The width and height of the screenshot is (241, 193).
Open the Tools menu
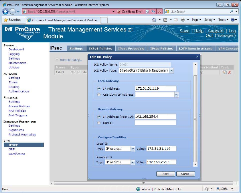pyautogui.click(x=223, y=20)
